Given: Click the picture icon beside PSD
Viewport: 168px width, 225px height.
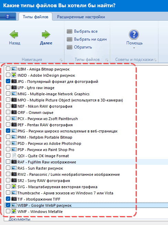Looking at the screenshot, I should click(14, 143).
